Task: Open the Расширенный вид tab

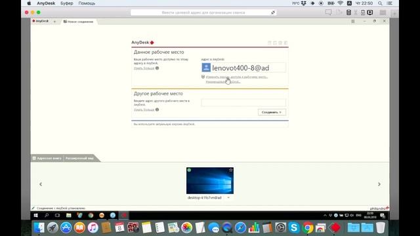Action: pos(79,158)
